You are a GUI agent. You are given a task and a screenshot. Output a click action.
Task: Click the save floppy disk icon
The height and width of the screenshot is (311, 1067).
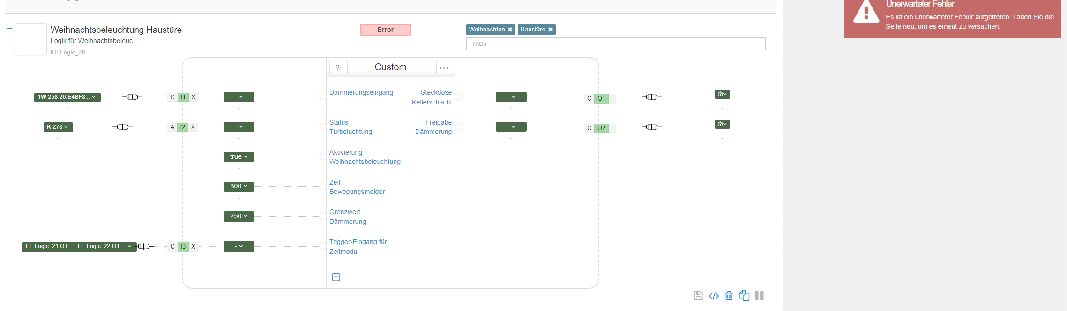[x=699, y=296]
